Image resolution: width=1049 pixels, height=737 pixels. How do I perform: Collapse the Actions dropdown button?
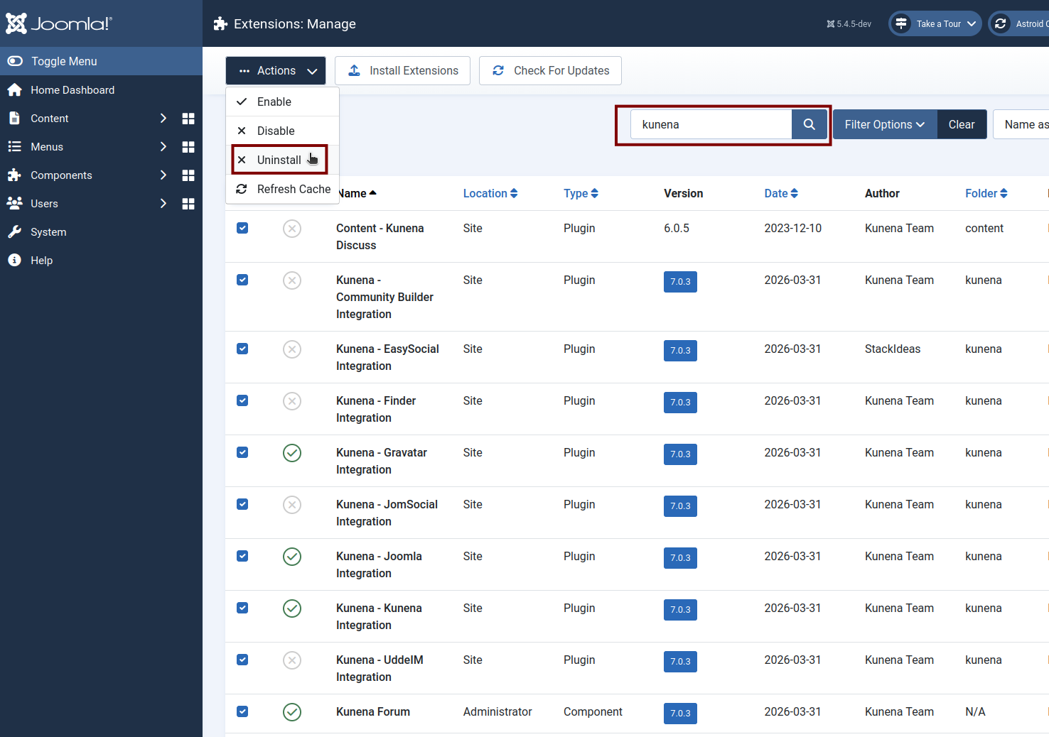(x=276, y=71)
